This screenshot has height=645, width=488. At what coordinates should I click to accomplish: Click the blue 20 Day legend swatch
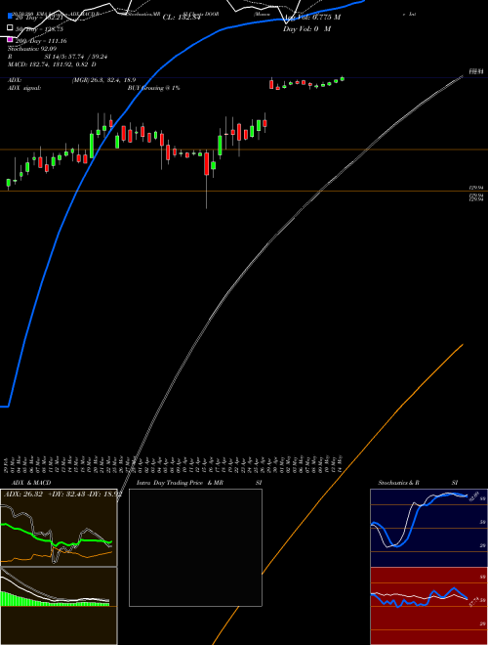coord(10,16)
